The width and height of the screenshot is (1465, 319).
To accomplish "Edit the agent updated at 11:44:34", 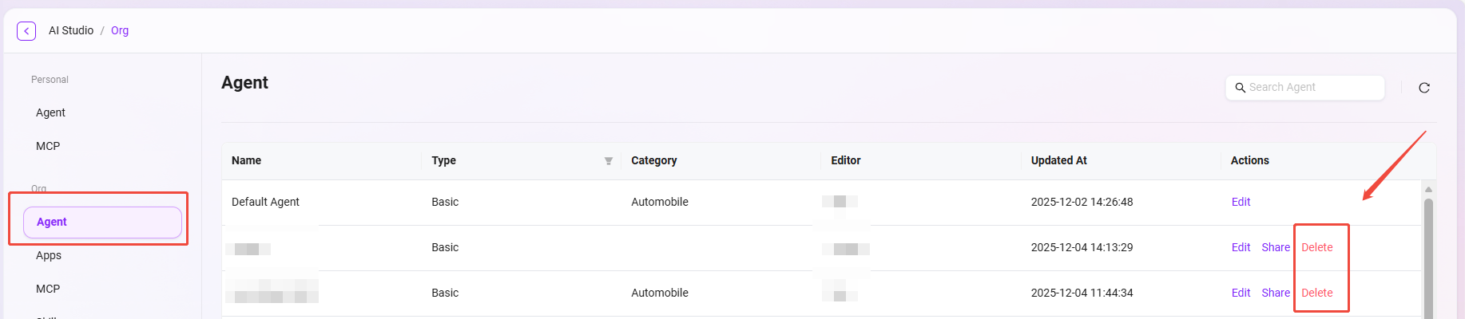I will tap(1241, 293).
